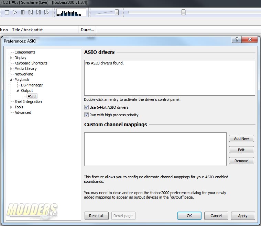Click the custom channel mappings list
This screenshot has width=261, height=226.
[x=155, y=149]
